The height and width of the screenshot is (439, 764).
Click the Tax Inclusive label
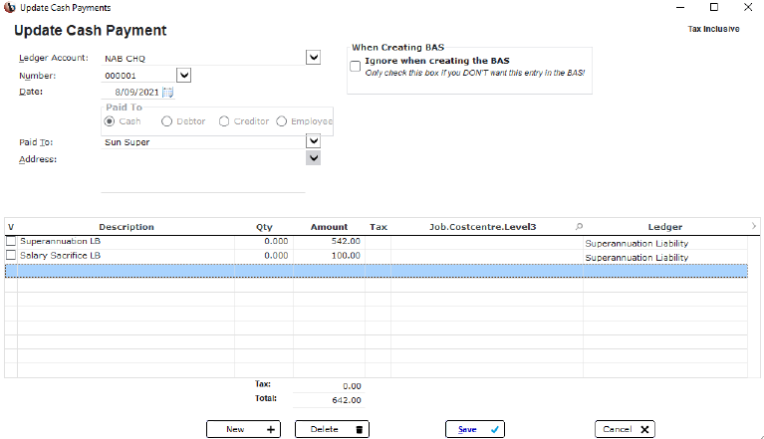(x=713, y=29)
